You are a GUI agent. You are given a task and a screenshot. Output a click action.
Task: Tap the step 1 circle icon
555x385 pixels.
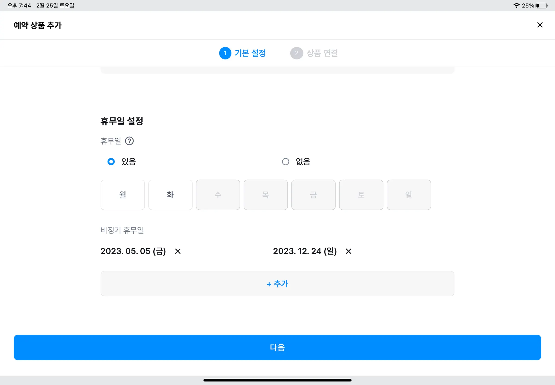225,53
